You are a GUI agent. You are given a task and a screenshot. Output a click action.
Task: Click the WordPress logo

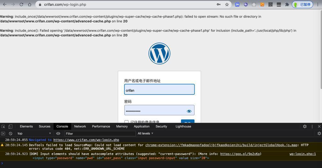(159, 53)
